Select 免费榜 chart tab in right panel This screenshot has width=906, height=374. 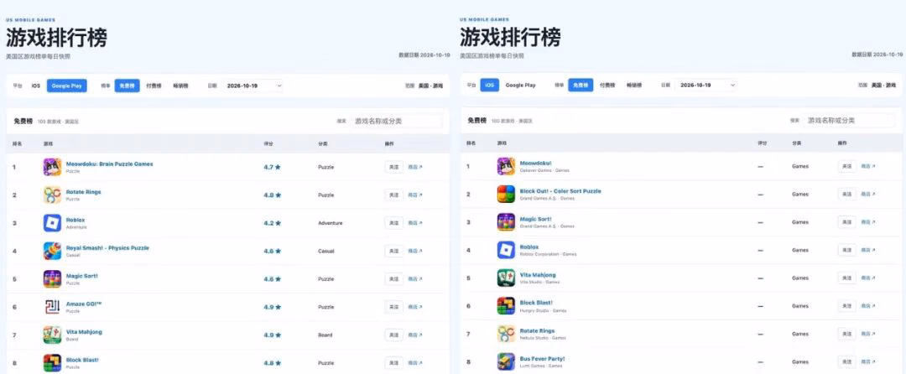coord(581,85)
